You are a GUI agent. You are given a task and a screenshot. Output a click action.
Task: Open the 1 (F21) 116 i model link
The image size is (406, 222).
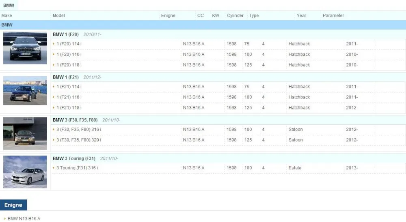69,97
